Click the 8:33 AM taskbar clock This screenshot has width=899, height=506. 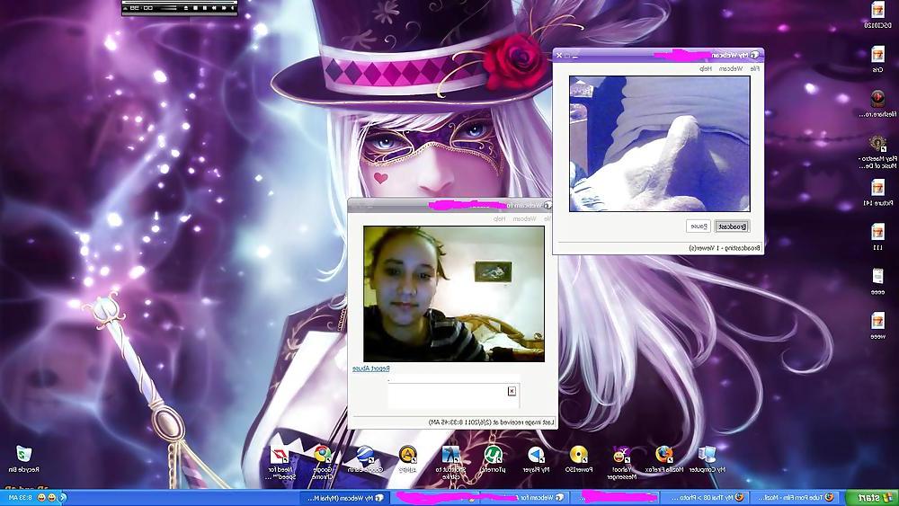(x=20, y=497)
